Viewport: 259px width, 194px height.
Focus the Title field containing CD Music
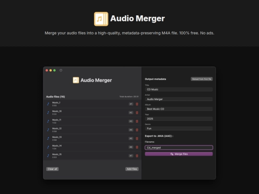[179, 90]
